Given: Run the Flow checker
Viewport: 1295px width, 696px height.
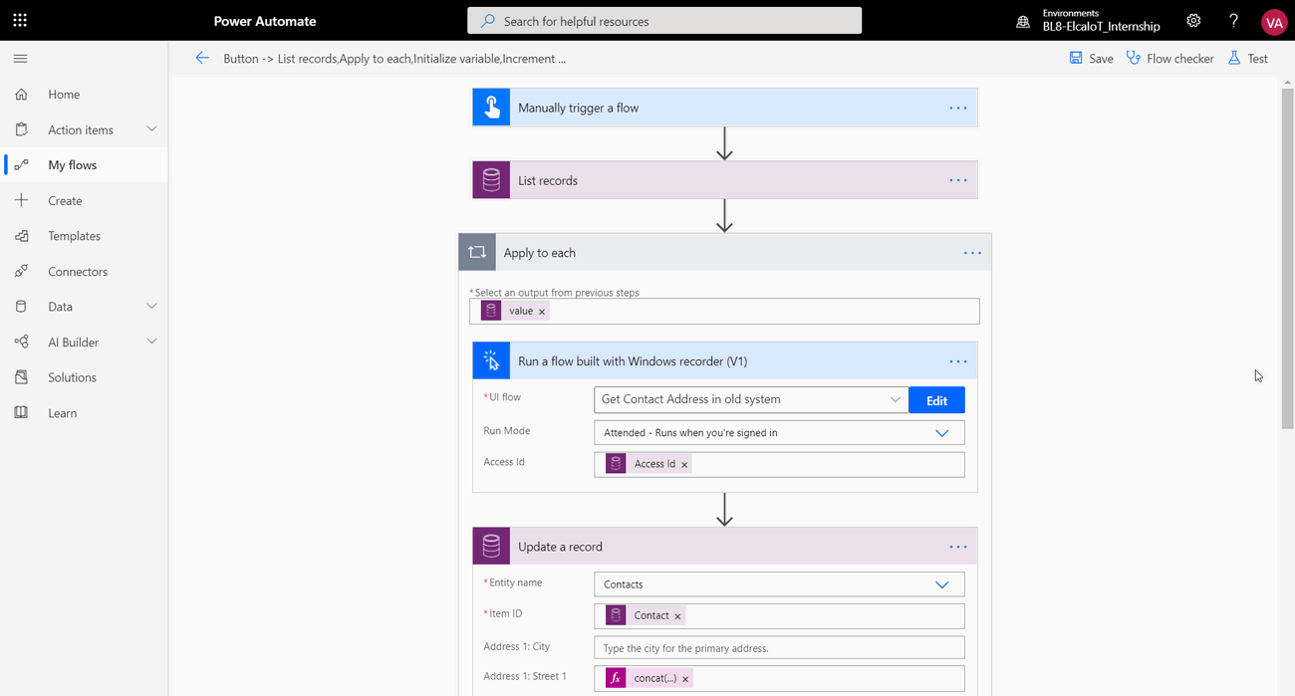Looking at the screenshot, I should [1169, 59].
